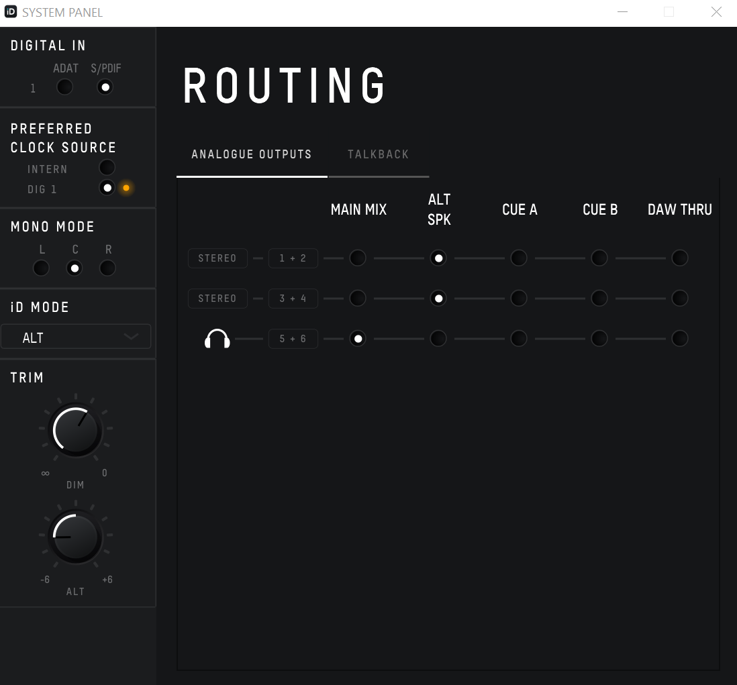Click the 1 + 2 output label

pyautogui.click(x=293, y=258)
